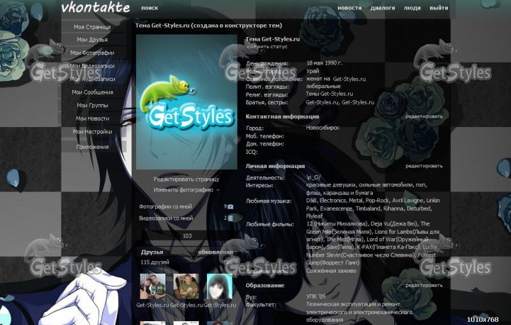Click изменить статус under profile name
Screen dimensions: 511x325
[266, 47]
